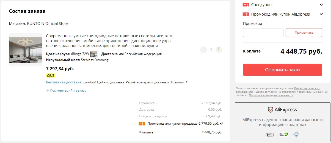The width and height of the screenshot is (331, 143).
Task: Click the AliExpress promo code coupon icon
Action: (246, 14)
